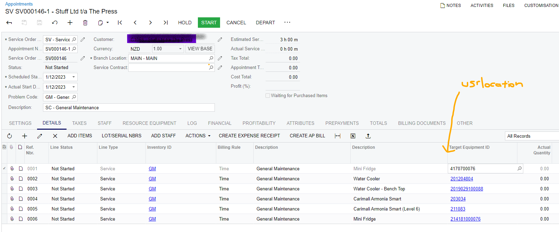The image size is (559, 232).
Task: Check Waiting for Purchased Items
Action: tap(268, 96)
